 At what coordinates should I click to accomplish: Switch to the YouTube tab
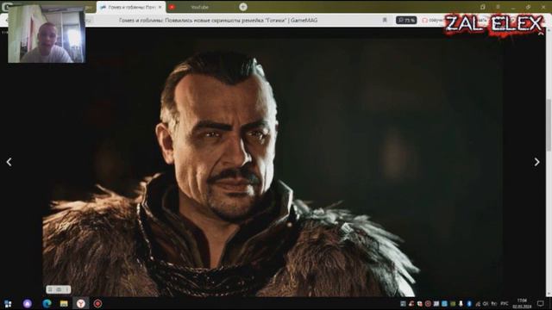point(199,7)
